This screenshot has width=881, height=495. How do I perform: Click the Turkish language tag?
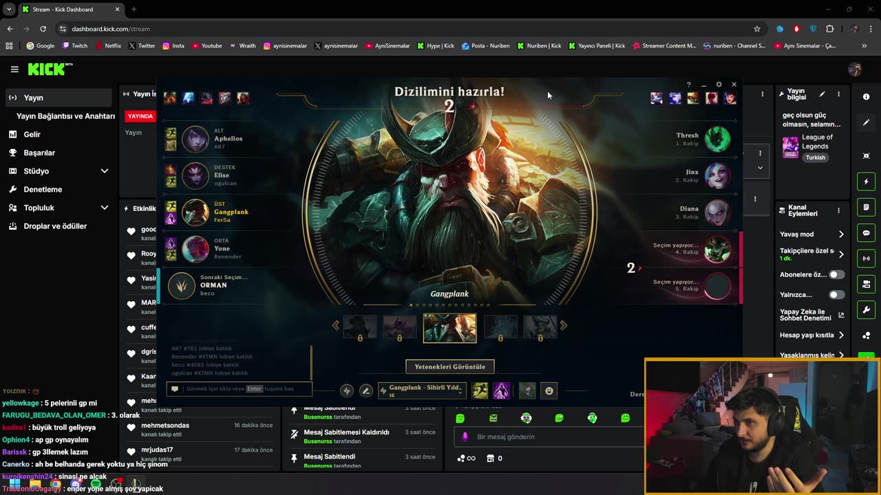point(815,157)
